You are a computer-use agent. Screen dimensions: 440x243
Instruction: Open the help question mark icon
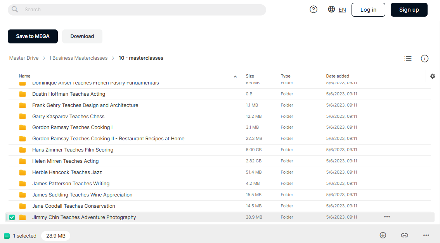(x=314, y=10)
